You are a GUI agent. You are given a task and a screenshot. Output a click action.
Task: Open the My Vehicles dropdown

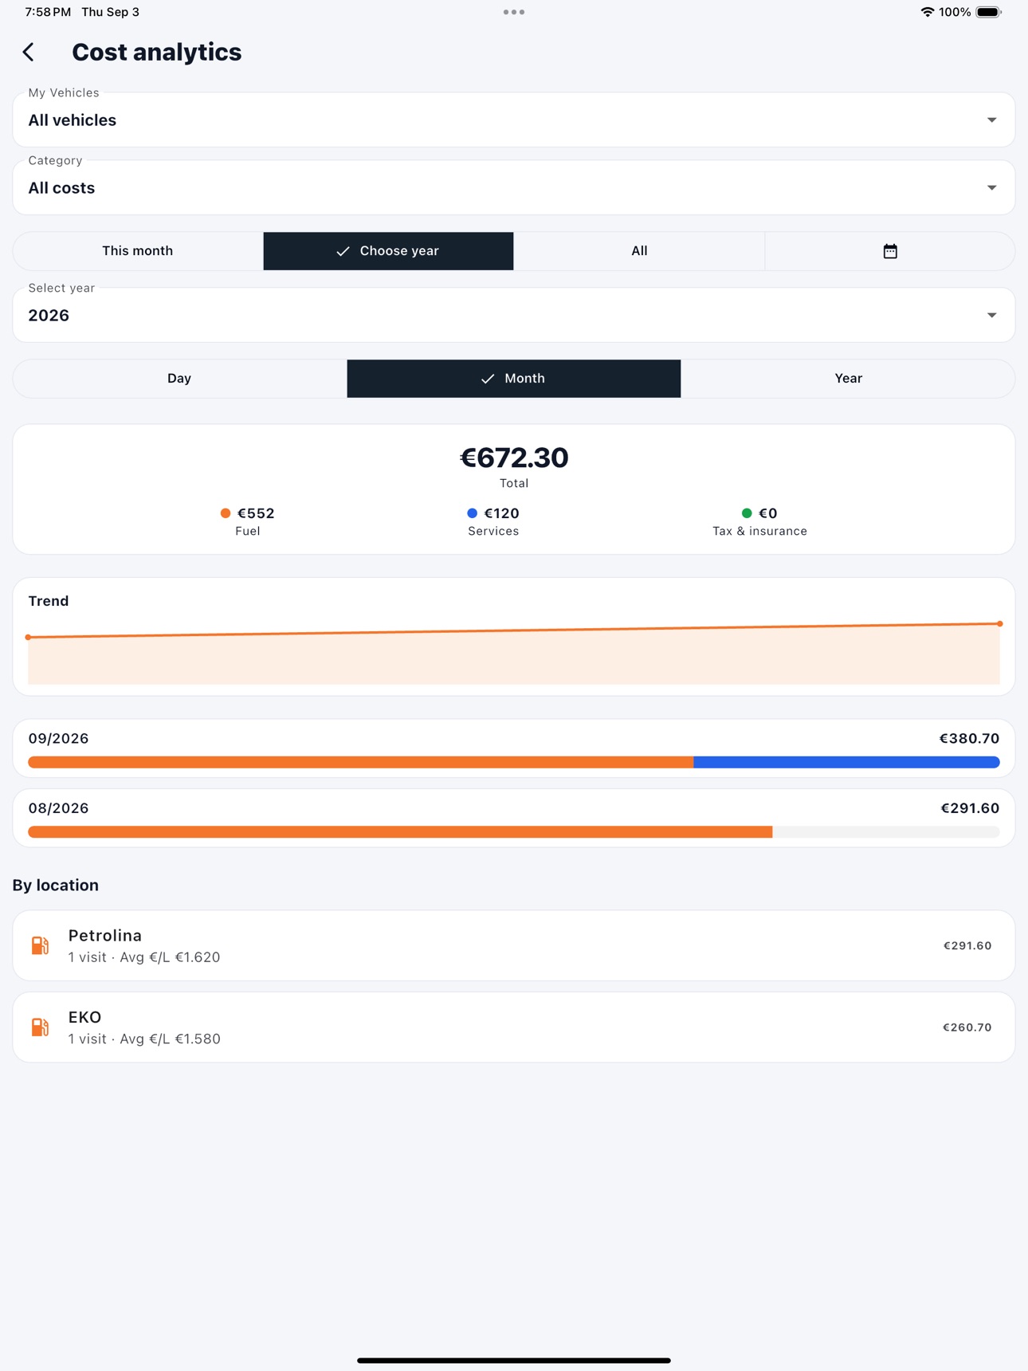514,120
